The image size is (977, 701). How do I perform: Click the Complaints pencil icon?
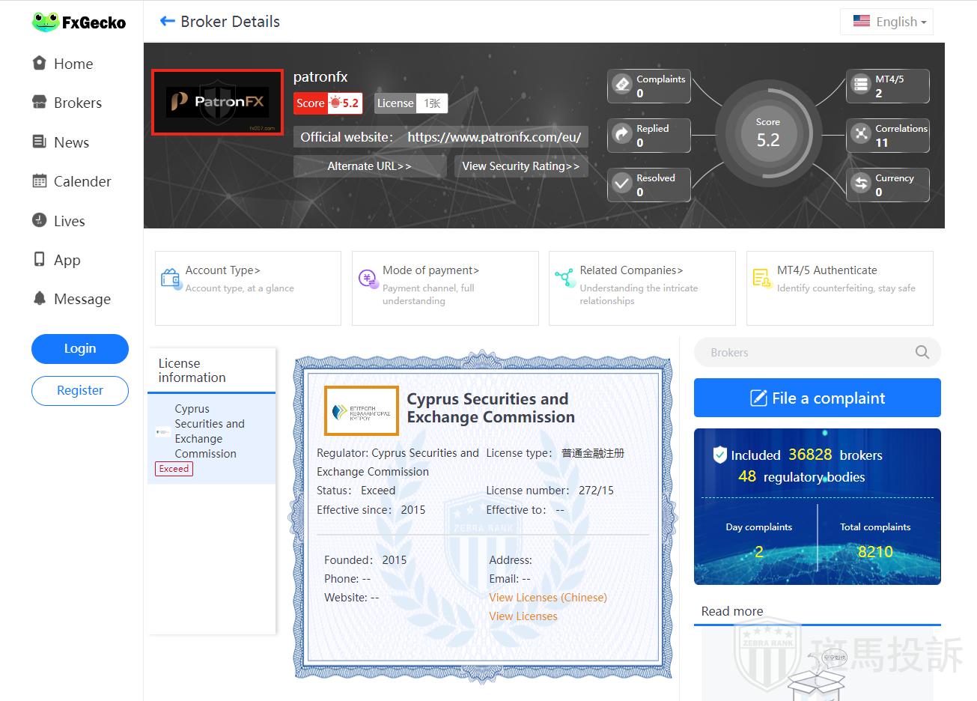[622, 85]
